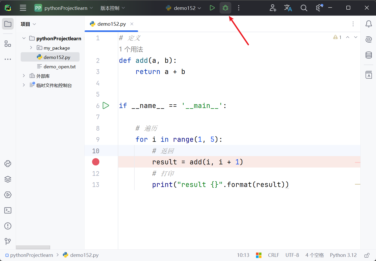Click pythonProjectlearn breadcrumb in status bar
The height and width of the screenshot is (261, 376).
coord(29,255)
